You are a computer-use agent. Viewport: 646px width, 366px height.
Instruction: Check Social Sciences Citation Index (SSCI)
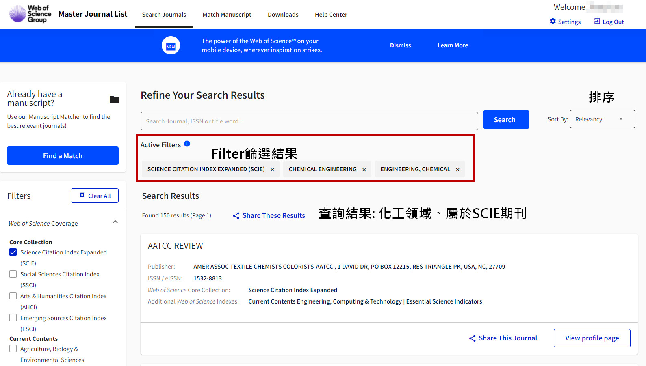[13, 274]
